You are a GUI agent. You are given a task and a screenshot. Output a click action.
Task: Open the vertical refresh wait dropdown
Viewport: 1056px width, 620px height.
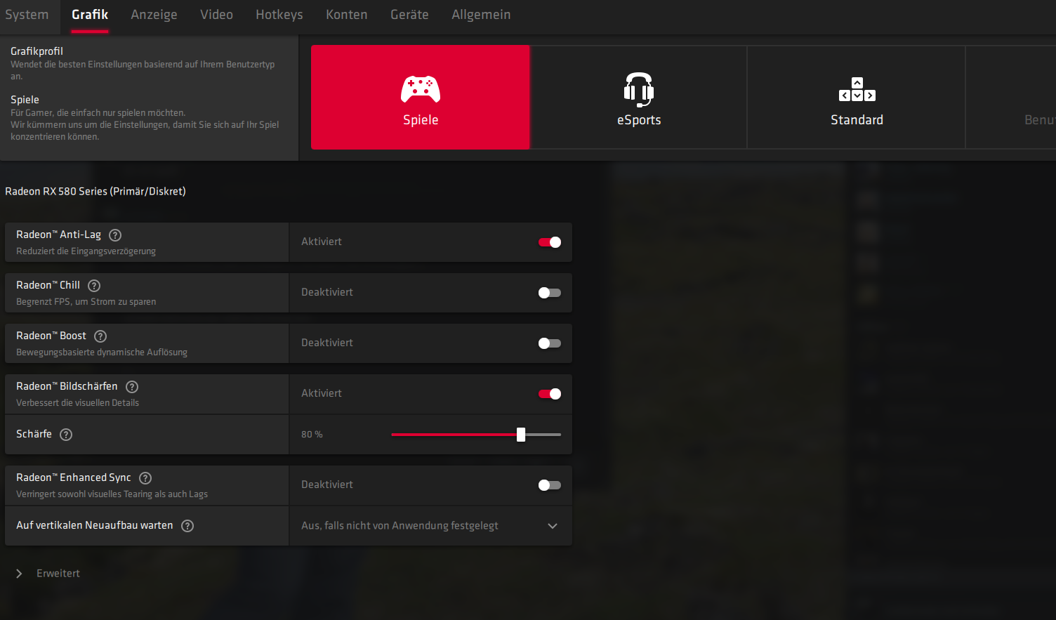click(430, 526)
